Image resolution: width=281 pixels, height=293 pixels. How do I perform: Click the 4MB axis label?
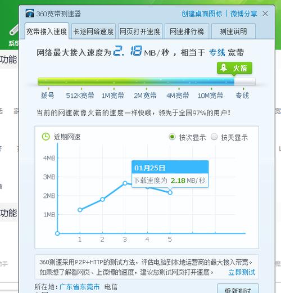tap(49, 158)
